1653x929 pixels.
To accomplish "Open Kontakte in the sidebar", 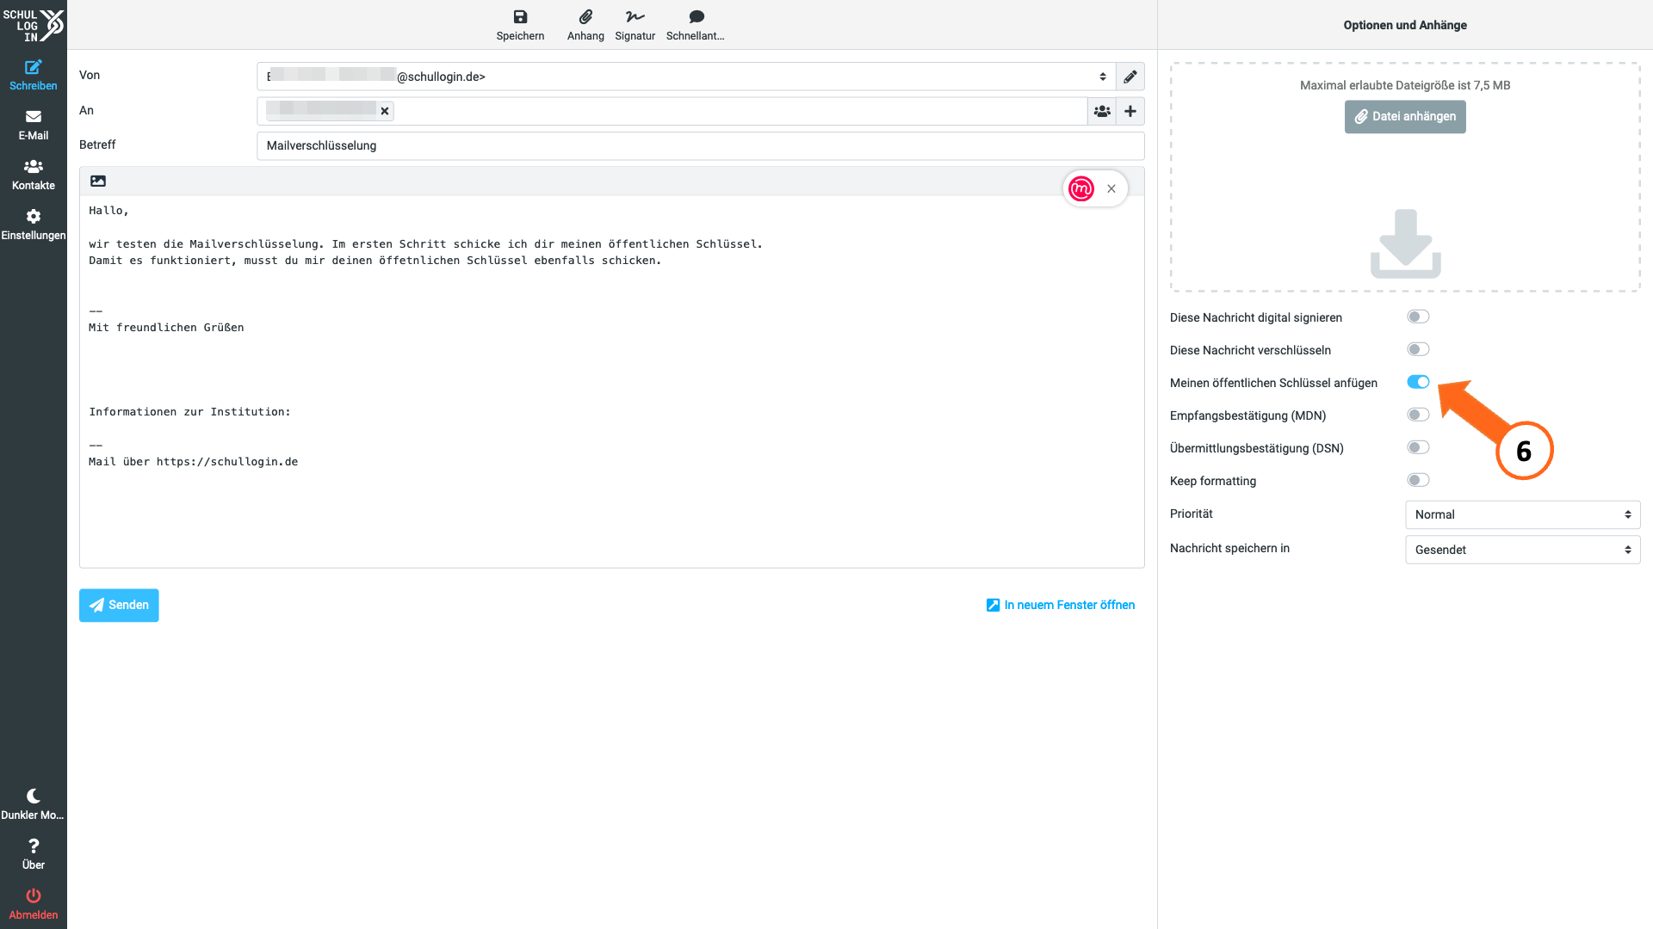I will [x=34, y=175].
